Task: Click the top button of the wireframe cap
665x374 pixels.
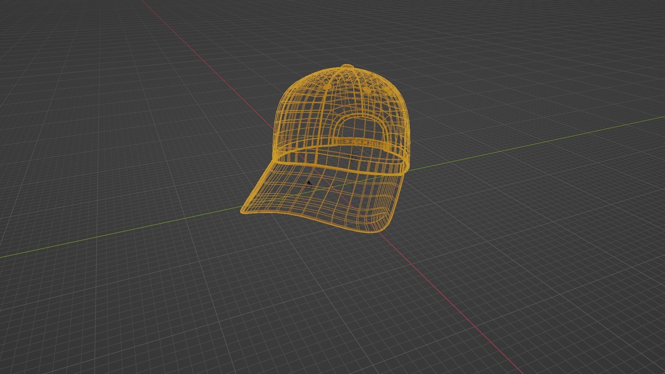Action: click(347, 66)
